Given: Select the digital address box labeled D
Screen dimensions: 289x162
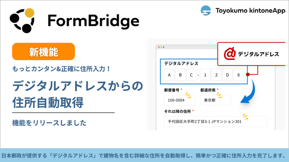Looking at the screenshot, I should pos(227,75).
